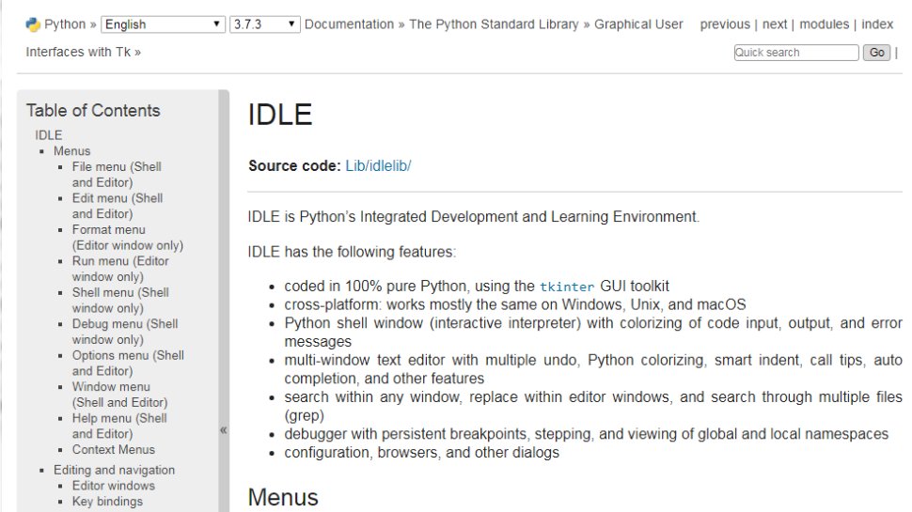Click the IDLE page heading

pos(280,115)
